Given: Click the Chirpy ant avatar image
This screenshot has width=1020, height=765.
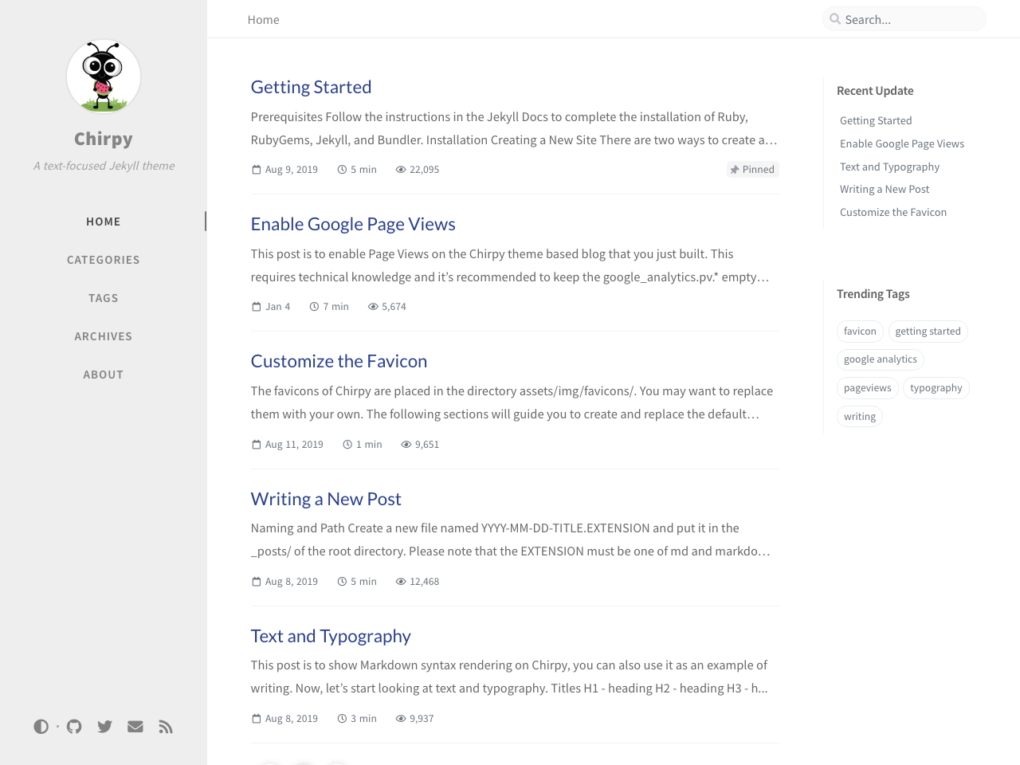Looking at the screenshot, I should click(x=104, y=76).
